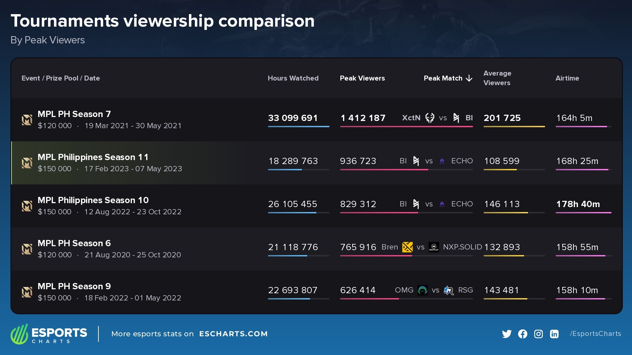Screen dimensions: 632x355
Task: Click the Peak Match sort arrow
Action: (x=469, y=78)
